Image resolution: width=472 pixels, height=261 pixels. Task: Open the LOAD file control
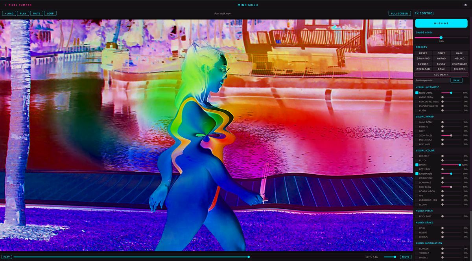tap(9, 13)
